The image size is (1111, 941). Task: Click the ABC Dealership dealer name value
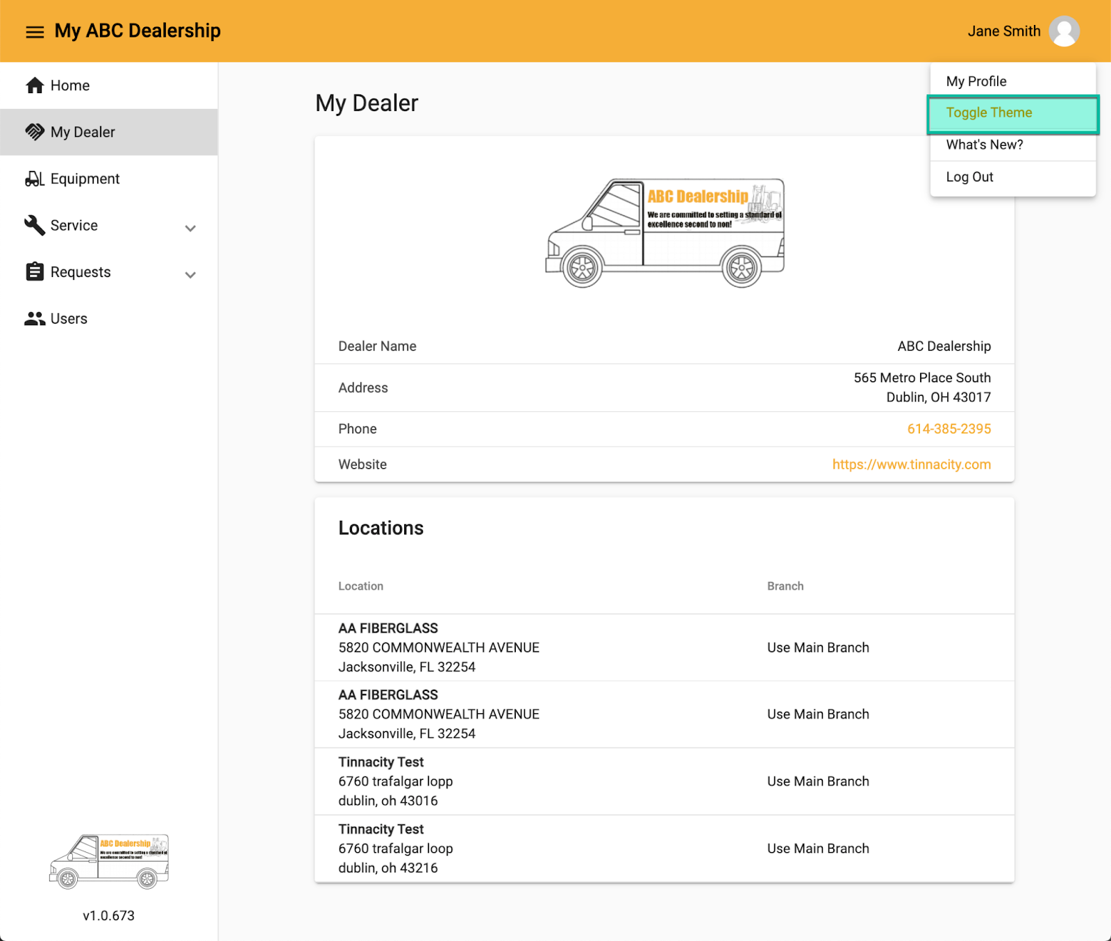tap(944, 346)
